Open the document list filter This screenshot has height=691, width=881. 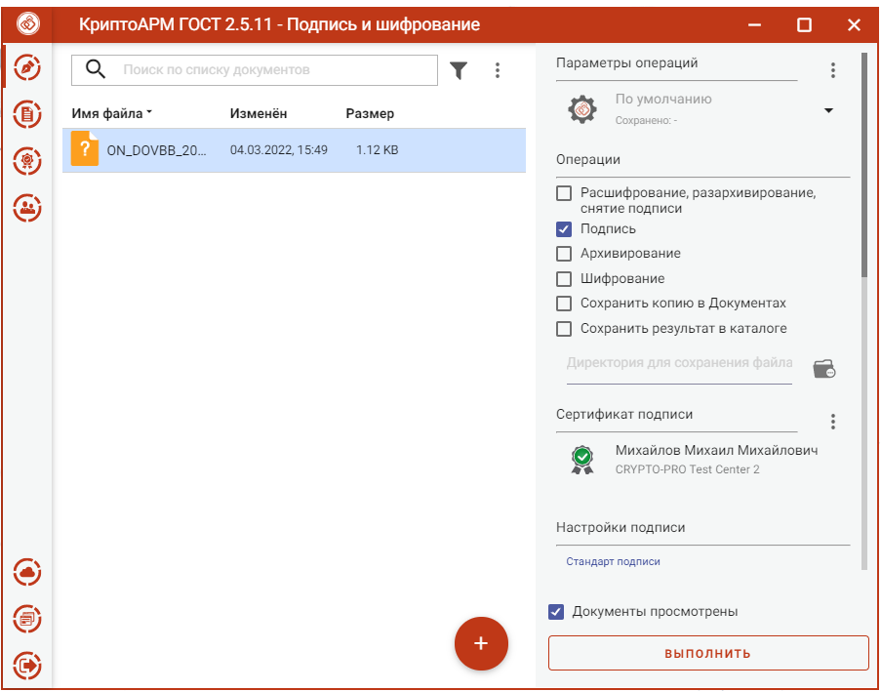[459, 70]
